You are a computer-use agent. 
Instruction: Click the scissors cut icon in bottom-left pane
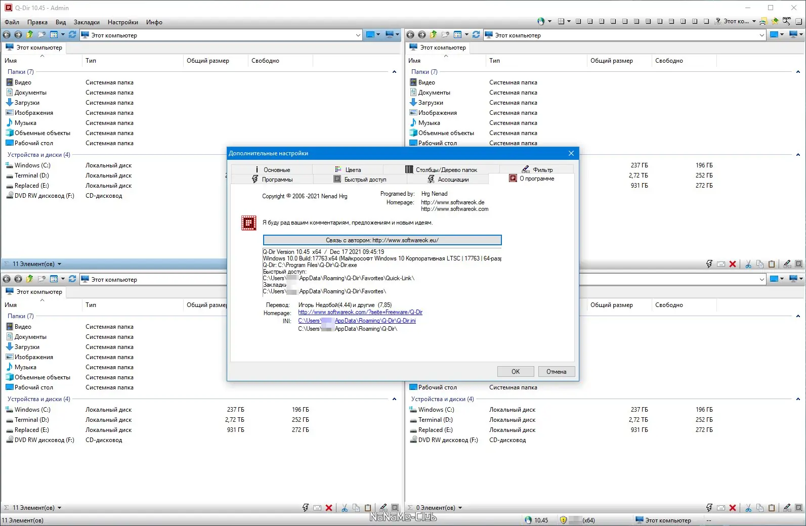tap(344, 508)
